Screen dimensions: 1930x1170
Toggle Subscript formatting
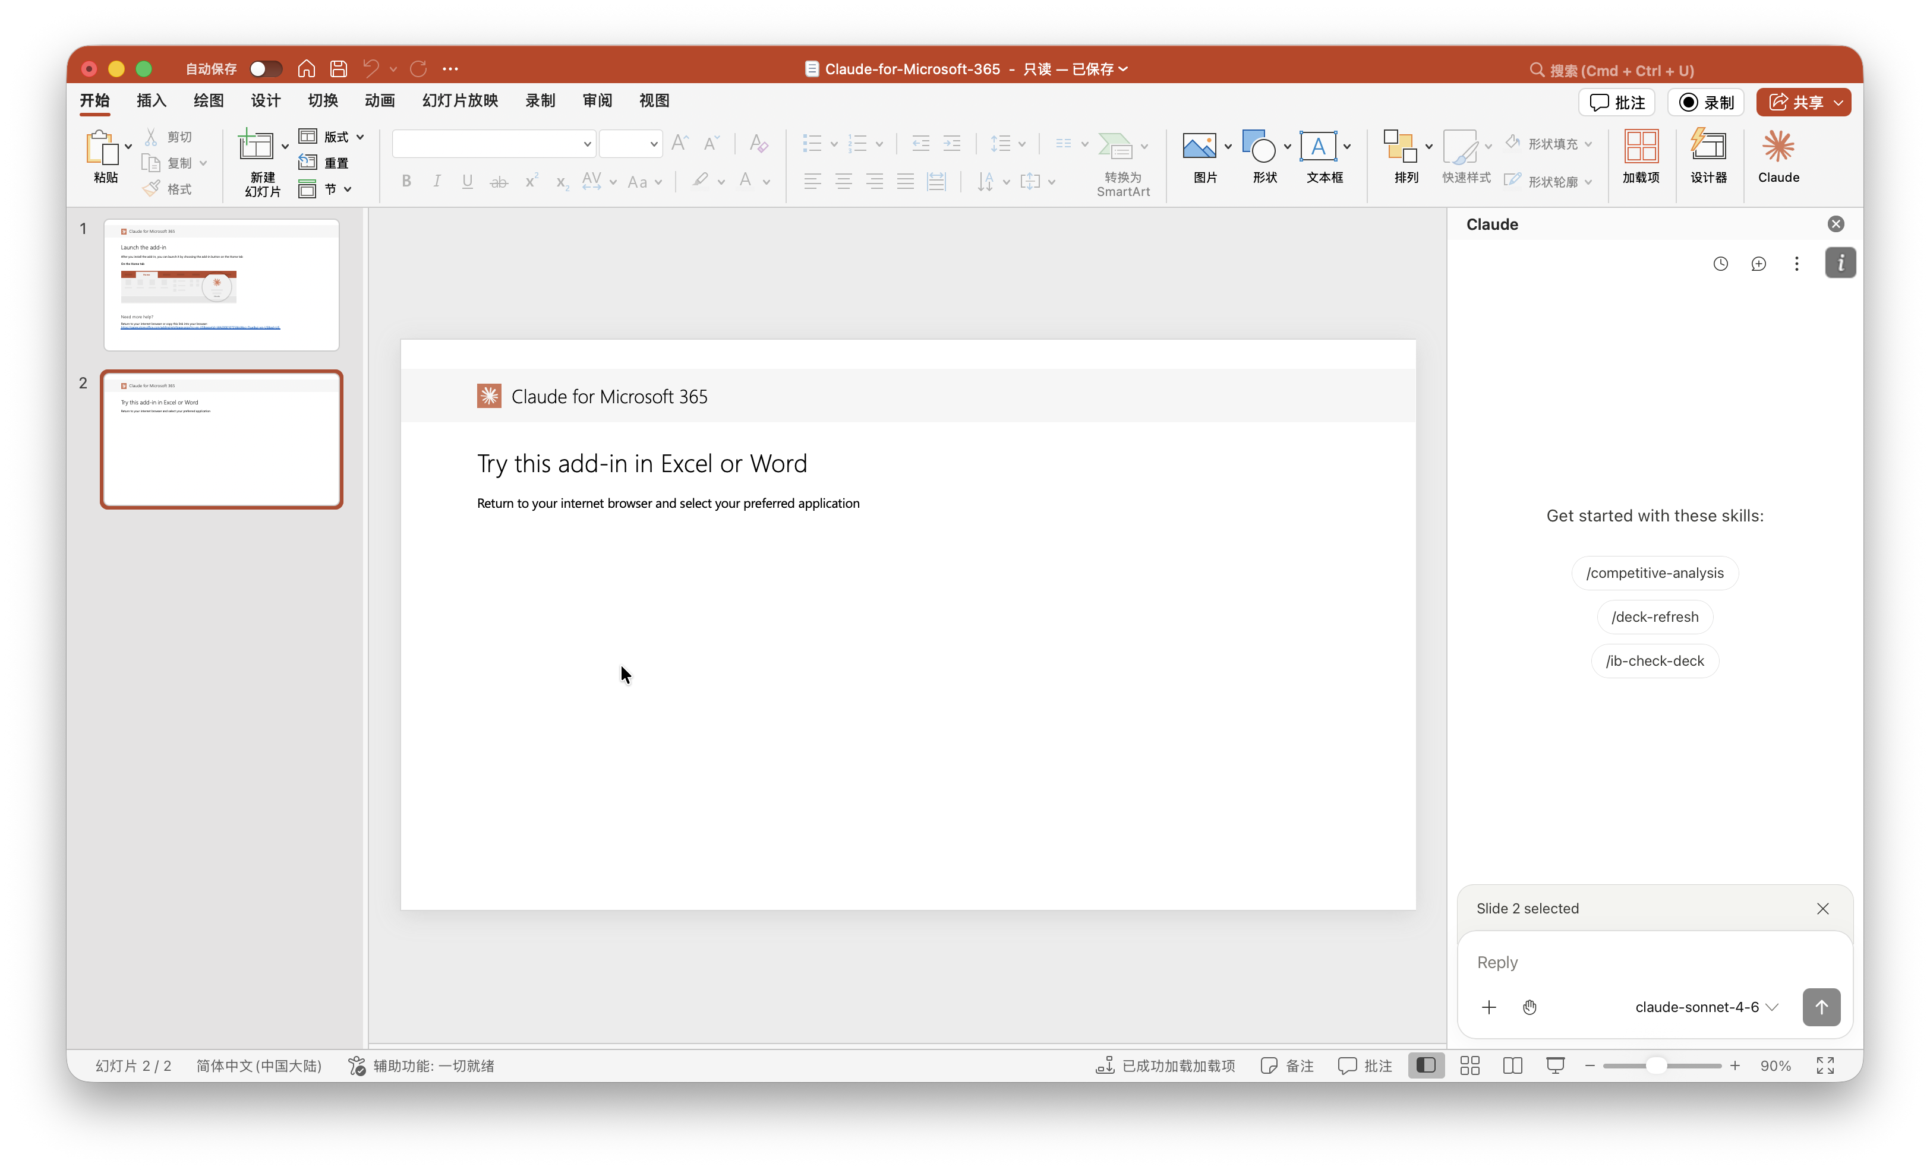click(x=562, y=184)
